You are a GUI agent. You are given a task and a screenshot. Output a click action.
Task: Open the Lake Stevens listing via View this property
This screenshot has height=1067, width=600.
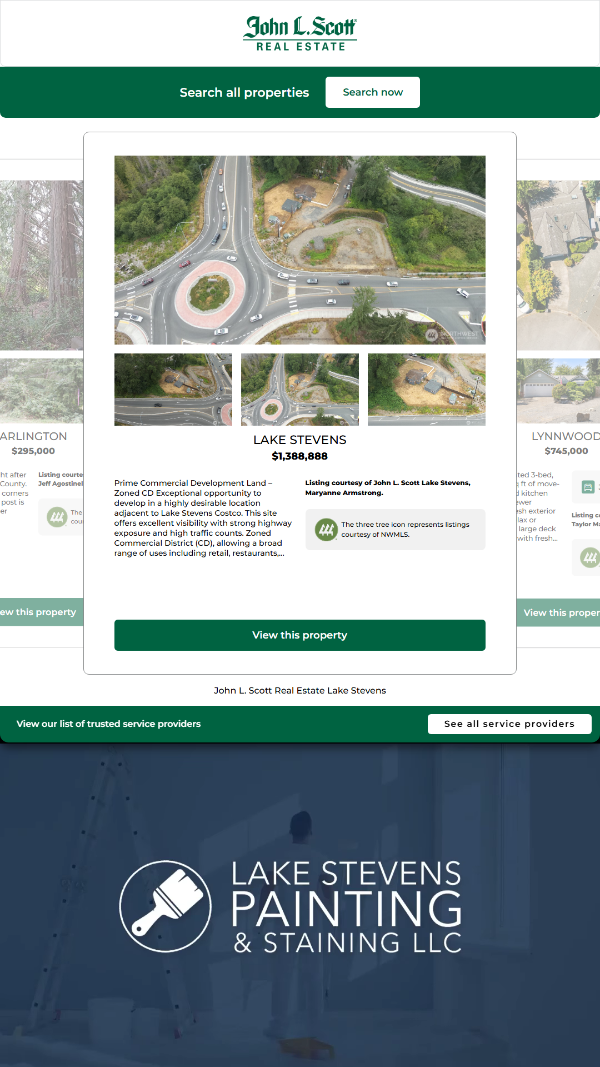(300, 635)
